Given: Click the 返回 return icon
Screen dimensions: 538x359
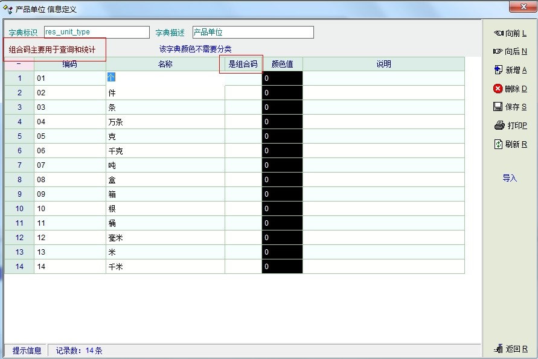Looking at the screenshot, I should [x=499, y=349].
